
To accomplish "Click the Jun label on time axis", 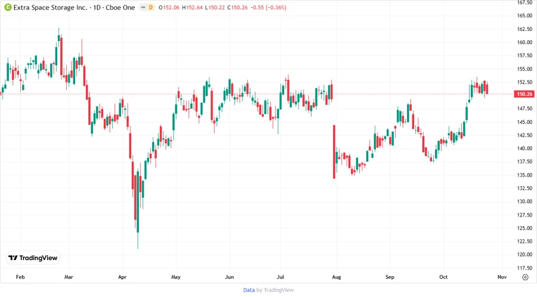I will tap(229, 277).
